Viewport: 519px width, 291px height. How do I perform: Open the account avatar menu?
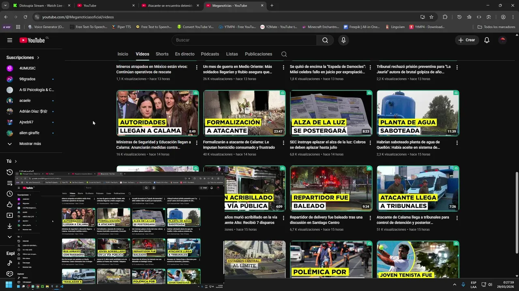click(x=502, y=40)
